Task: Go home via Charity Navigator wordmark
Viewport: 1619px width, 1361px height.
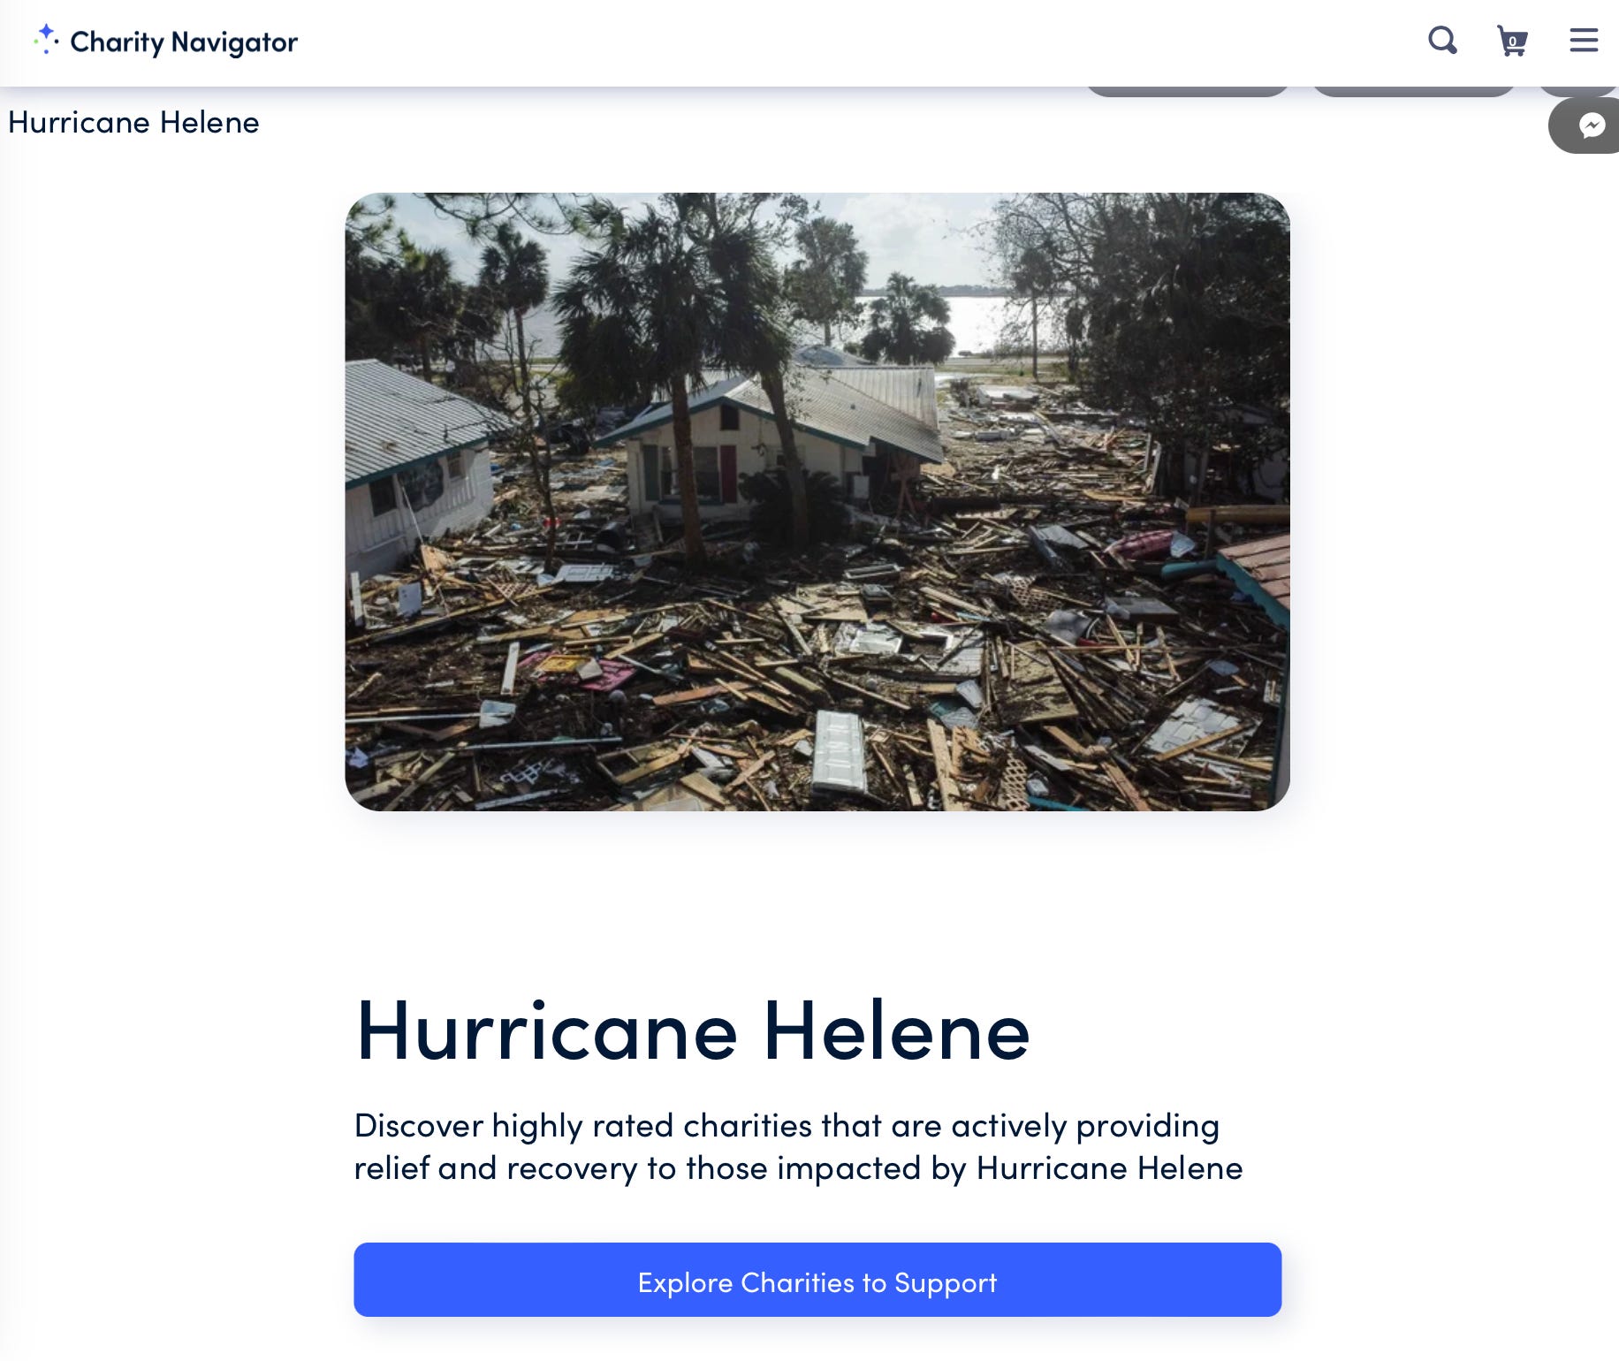Action: click(184, 42)
